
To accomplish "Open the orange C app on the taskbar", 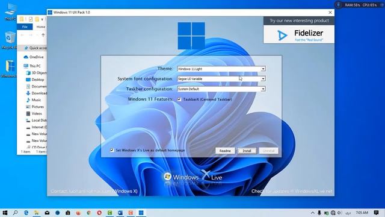I will [x=131, y=213].
